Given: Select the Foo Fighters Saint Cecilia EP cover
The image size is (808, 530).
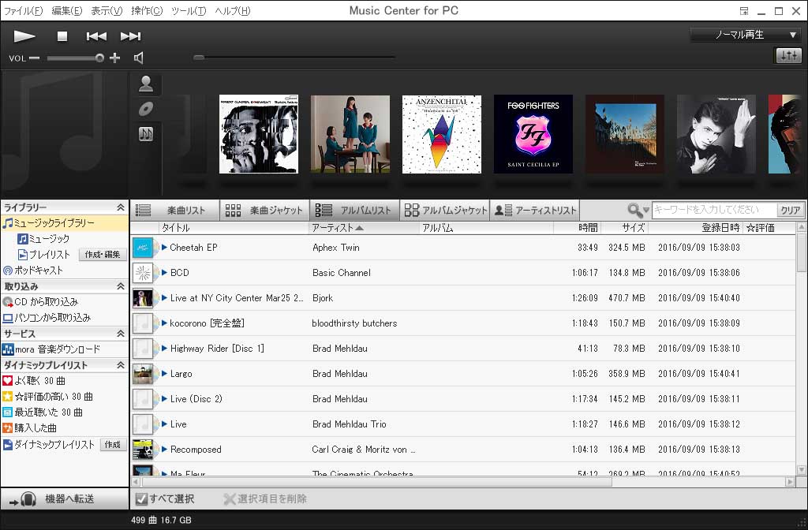Looking at the screenshot, I should [x=533, y=134].
